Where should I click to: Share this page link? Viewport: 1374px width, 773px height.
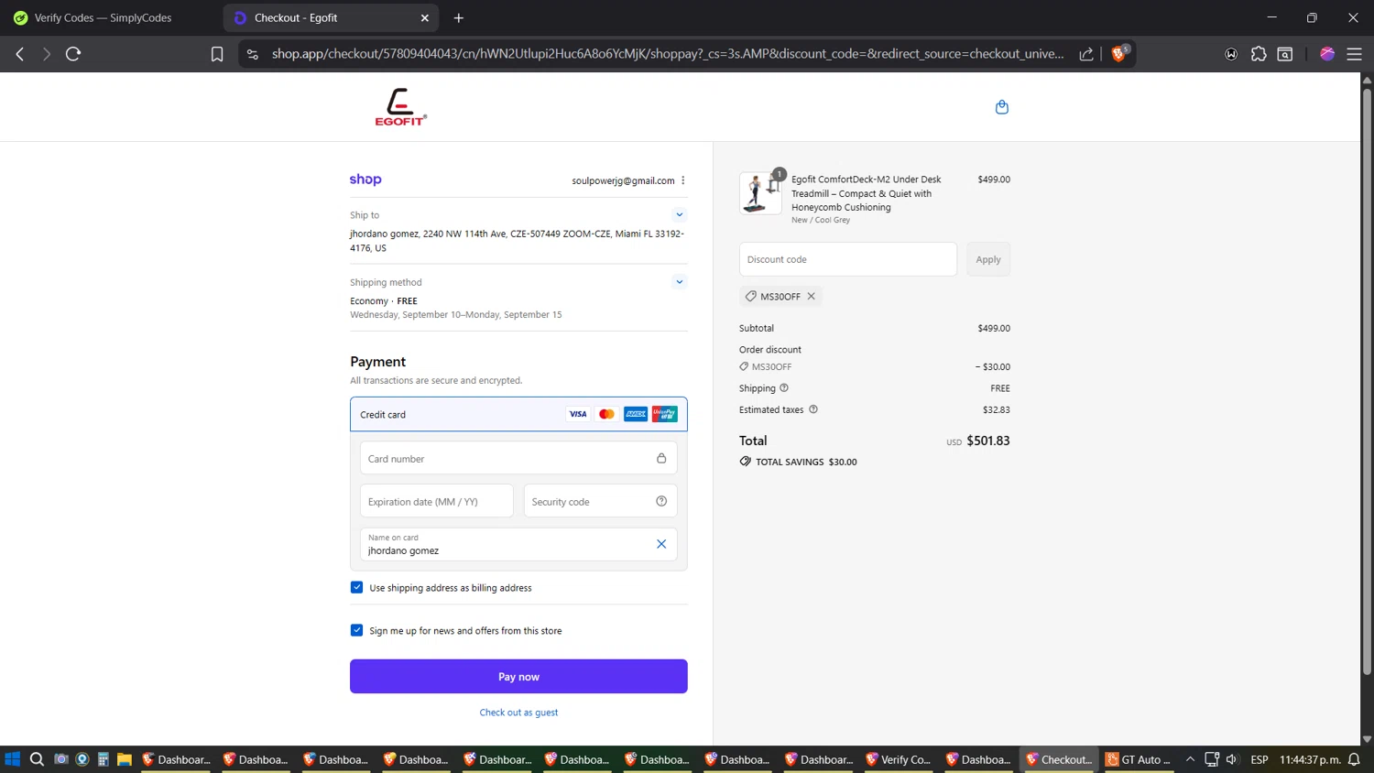coord(1086,54)
